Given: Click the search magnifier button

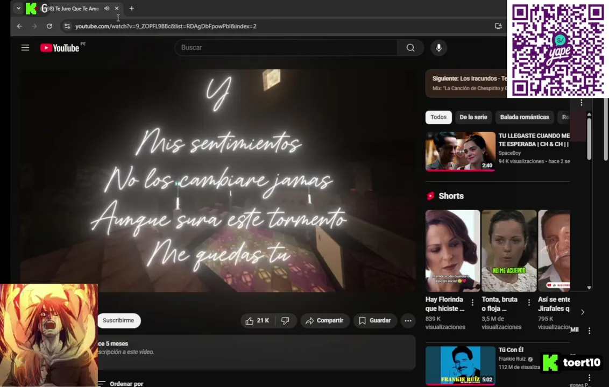Looking at the screenshot, I should point(410,48).
